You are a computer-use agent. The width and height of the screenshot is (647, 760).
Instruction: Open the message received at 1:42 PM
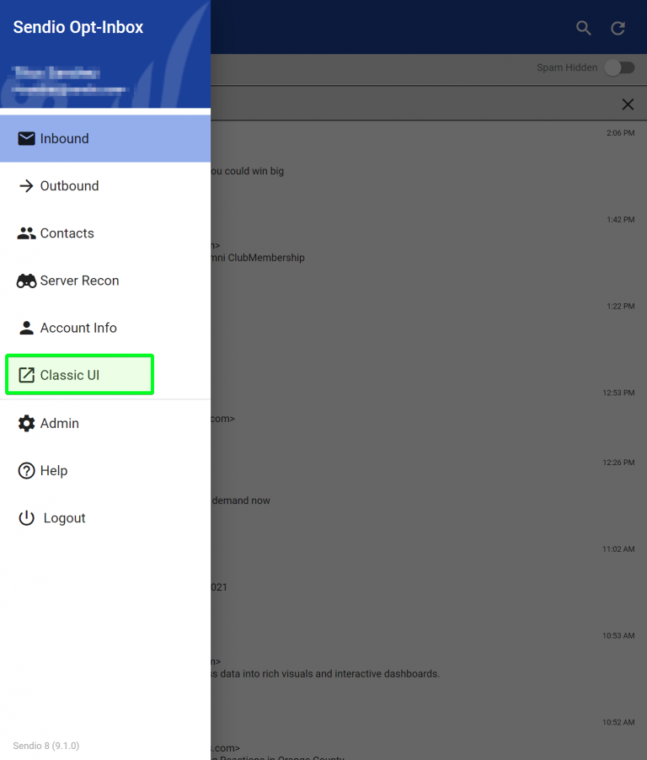point(429,251)
